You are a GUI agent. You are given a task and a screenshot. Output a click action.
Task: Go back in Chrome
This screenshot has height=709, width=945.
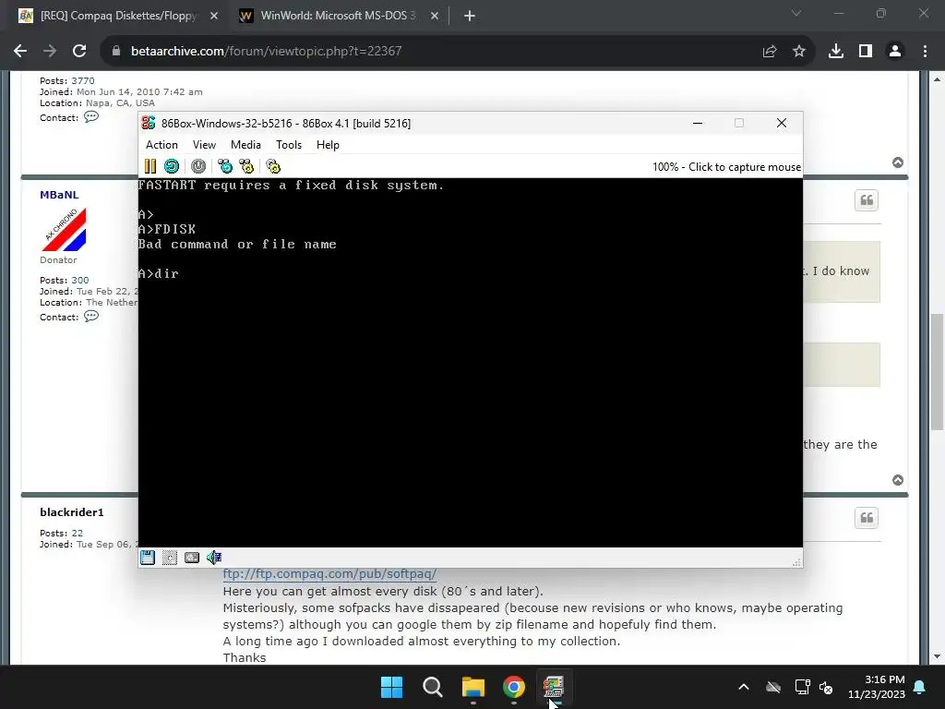point(20,52)
